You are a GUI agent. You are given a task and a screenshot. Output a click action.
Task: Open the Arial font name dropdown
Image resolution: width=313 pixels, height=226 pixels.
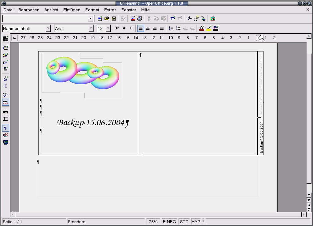(x=91, y=28)
